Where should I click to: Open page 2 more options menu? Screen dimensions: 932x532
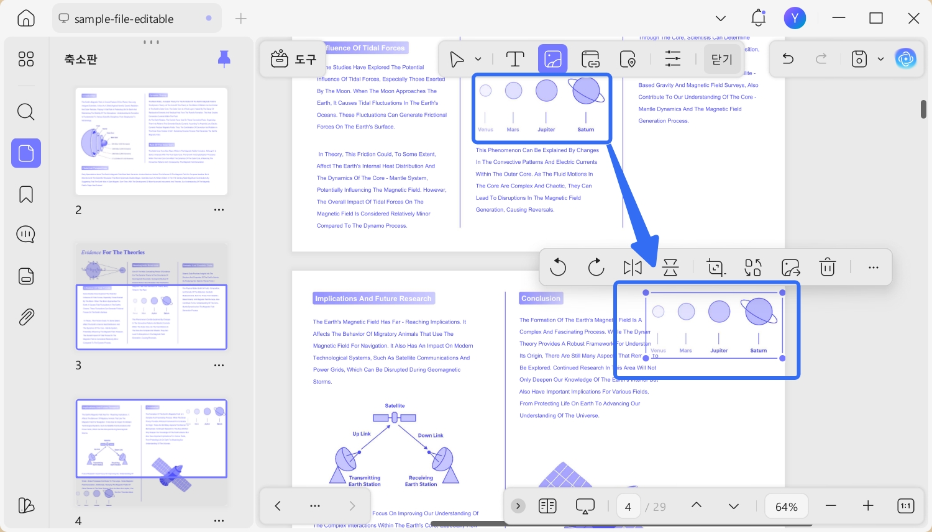[219, 210]
